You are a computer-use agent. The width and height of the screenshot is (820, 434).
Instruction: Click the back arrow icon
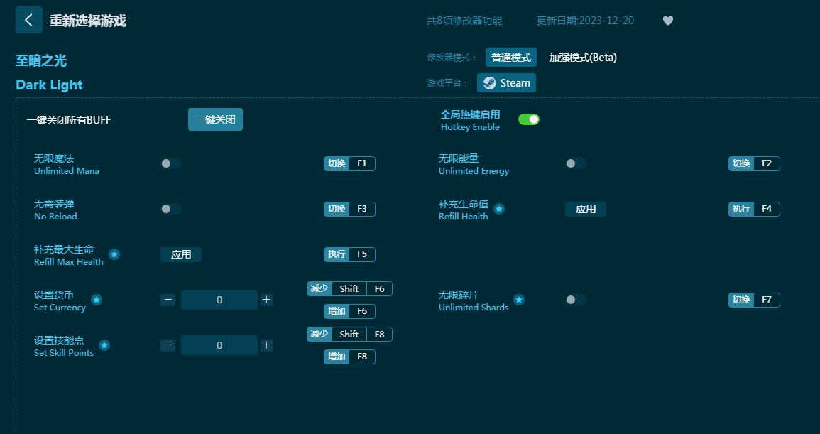coord(28,20)
